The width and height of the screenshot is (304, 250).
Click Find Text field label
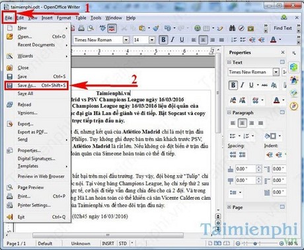tap(283, 28)
